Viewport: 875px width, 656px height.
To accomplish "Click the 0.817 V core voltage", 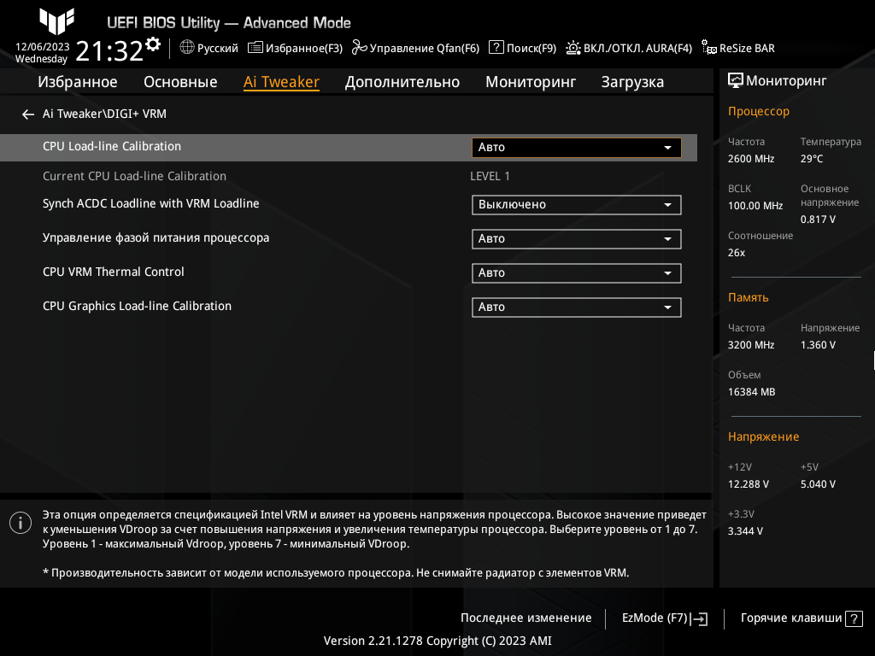I will point(818,220).
